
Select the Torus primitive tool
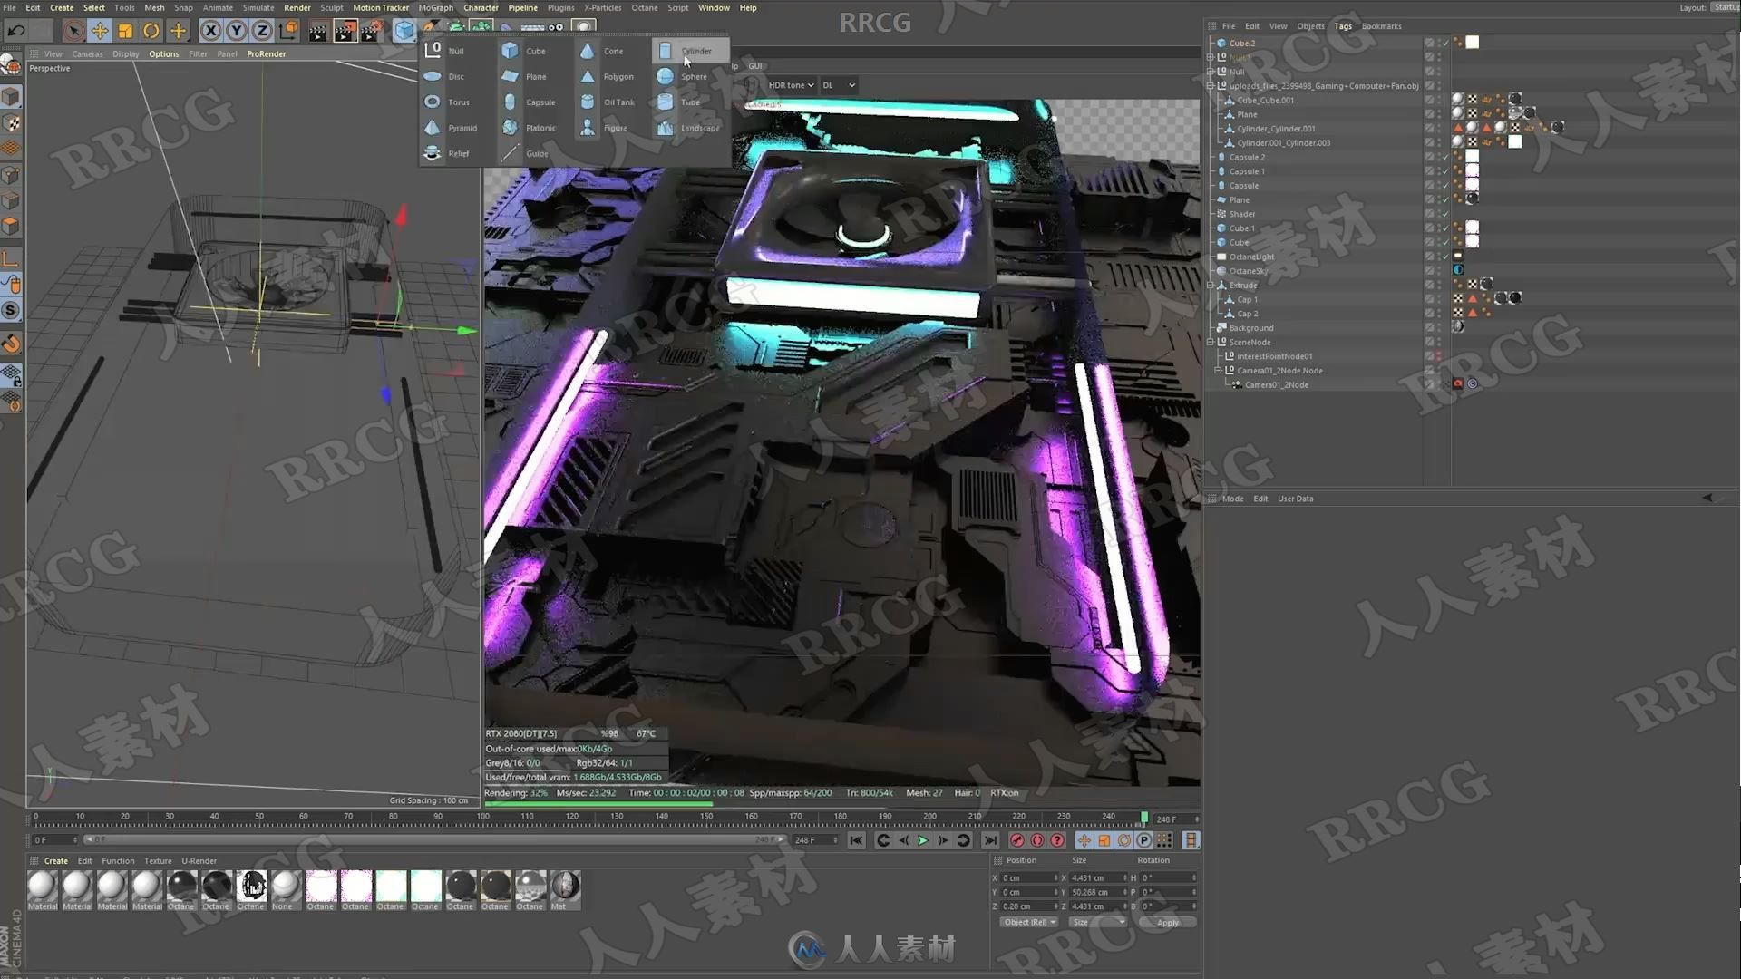coord(457,102)
